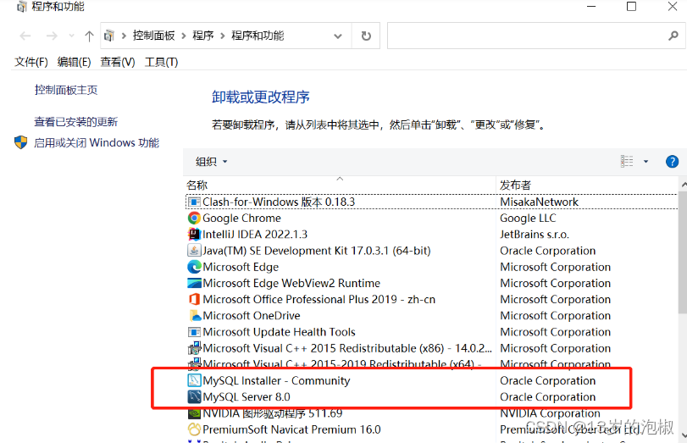
Task: Click the shield icon beside Windows features
Action: tap(20, 142)
